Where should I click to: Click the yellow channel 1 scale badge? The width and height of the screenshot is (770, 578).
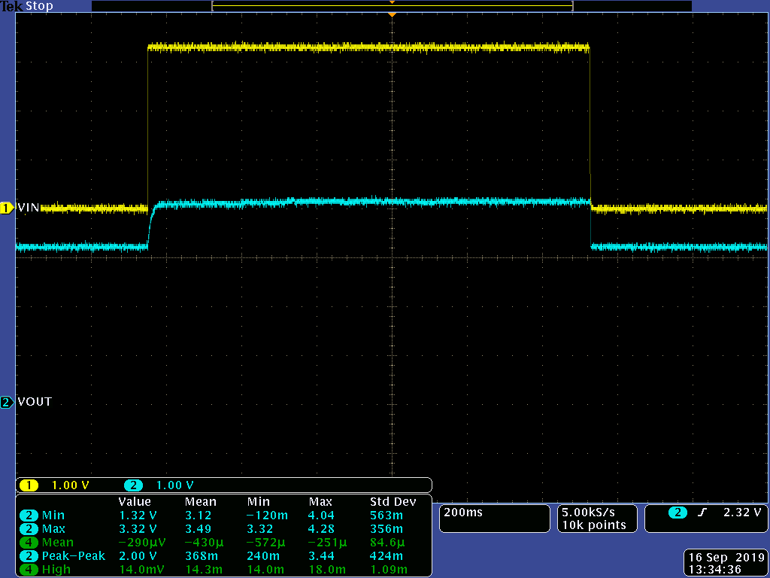29,485
